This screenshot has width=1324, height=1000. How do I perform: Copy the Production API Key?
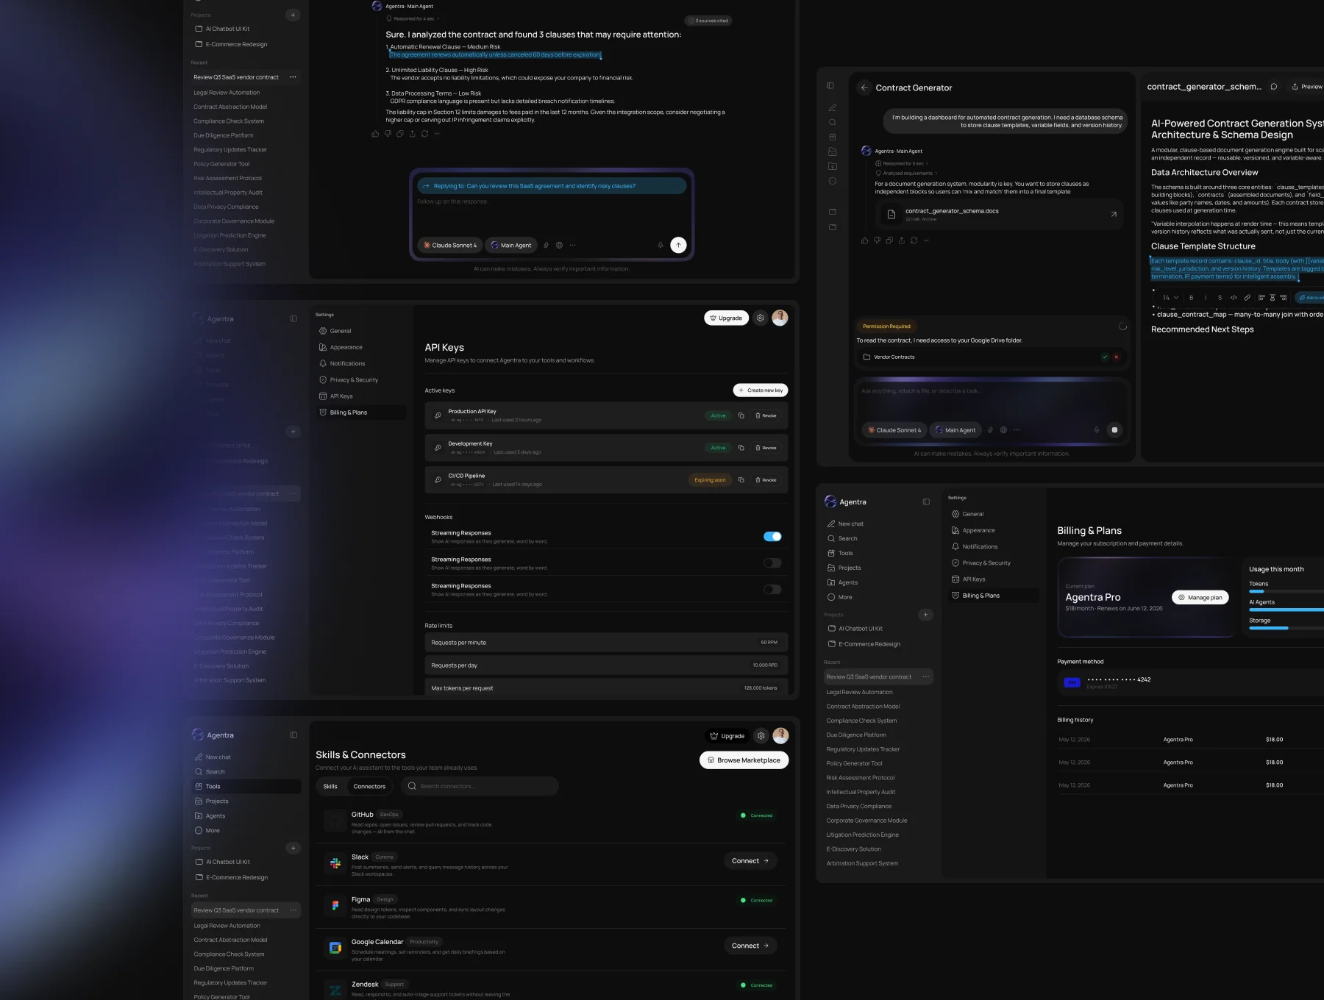[741, 415]
